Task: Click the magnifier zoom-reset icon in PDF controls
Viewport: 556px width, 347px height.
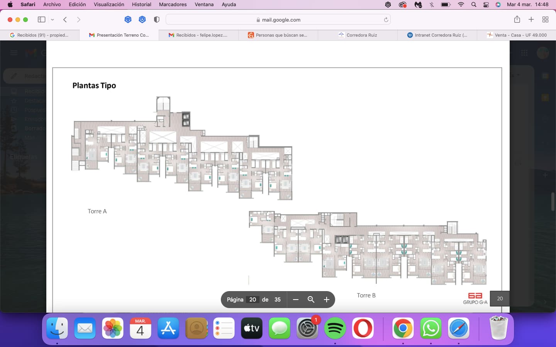Action: pos(311,300)
